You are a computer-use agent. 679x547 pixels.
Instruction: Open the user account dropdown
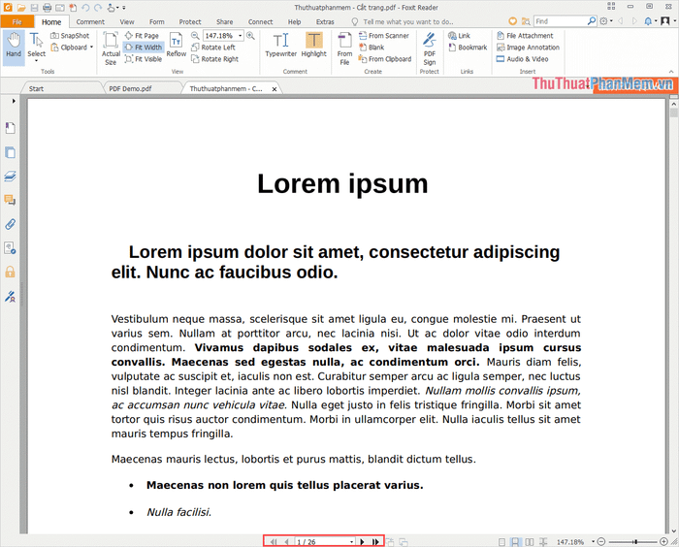[x=668, y=21]
